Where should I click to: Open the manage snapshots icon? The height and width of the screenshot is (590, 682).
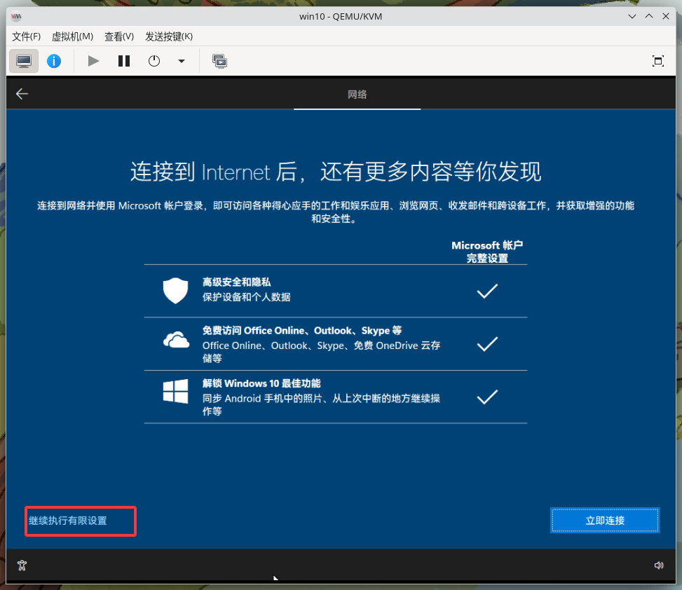219,61
